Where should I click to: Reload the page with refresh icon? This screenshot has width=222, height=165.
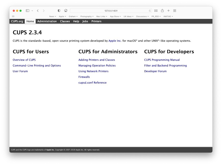coord(150,11)
